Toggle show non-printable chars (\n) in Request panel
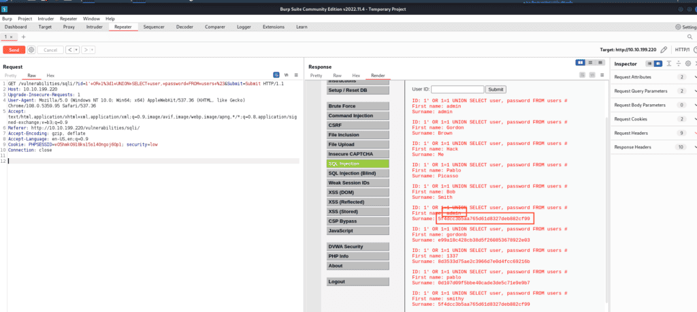 coord(287,75)
